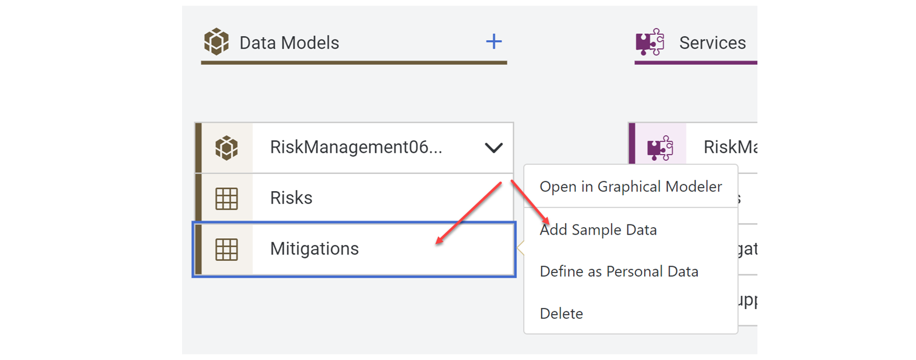This screenshot has height=360, width=916.
Task: Pick Define as Personal Data
Action: pos(619,271)
